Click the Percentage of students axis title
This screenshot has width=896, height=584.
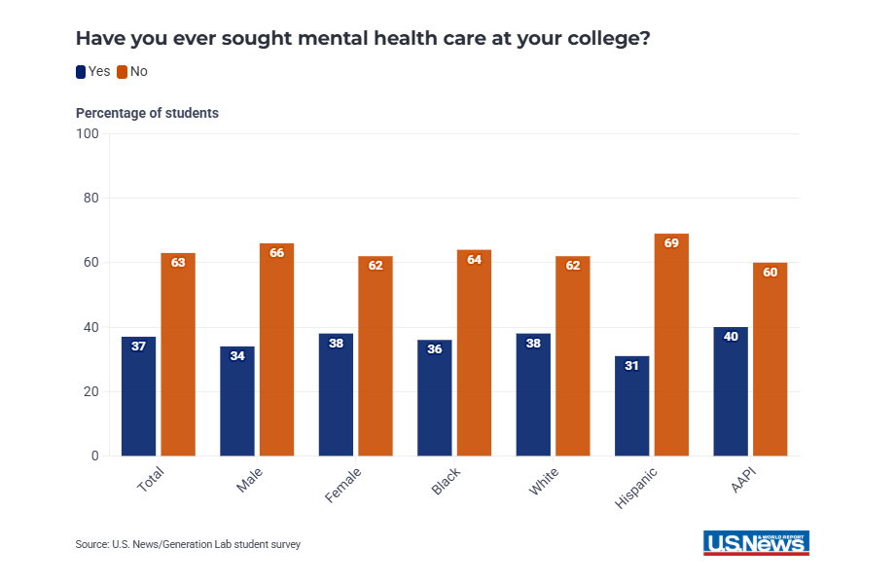pyautogui.click(x=147, y=113)
